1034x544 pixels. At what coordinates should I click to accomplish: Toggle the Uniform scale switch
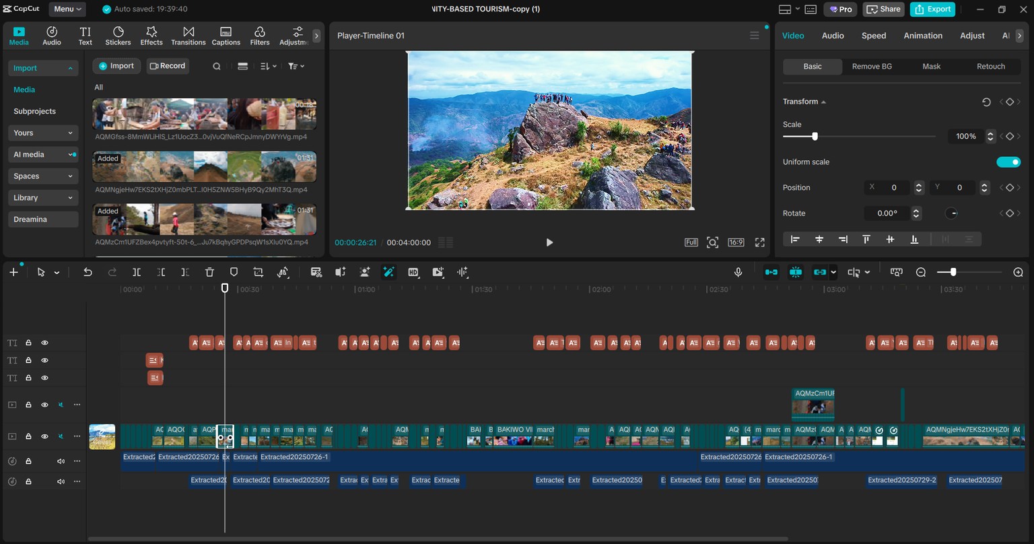coord(1008,162)
